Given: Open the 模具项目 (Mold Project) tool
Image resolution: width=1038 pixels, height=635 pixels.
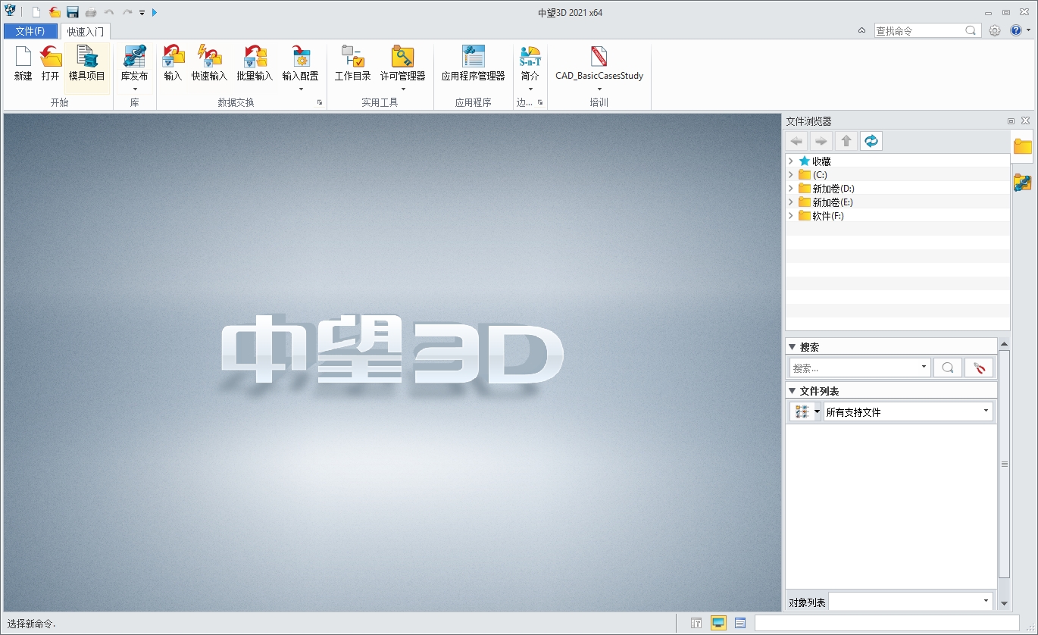Looking at the screenshot, I should pos(87,67).
